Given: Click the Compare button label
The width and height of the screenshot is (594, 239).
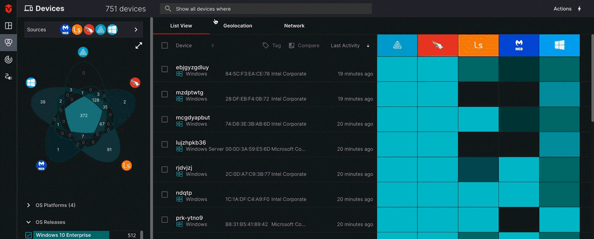Looking at the screenshot, I should pos(308,45).
